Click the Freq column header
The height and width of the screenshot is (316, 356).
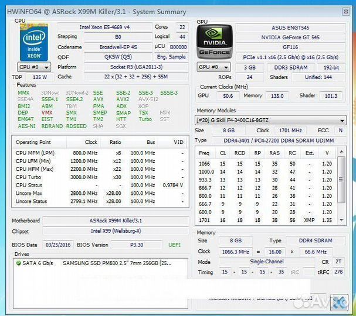204,153
